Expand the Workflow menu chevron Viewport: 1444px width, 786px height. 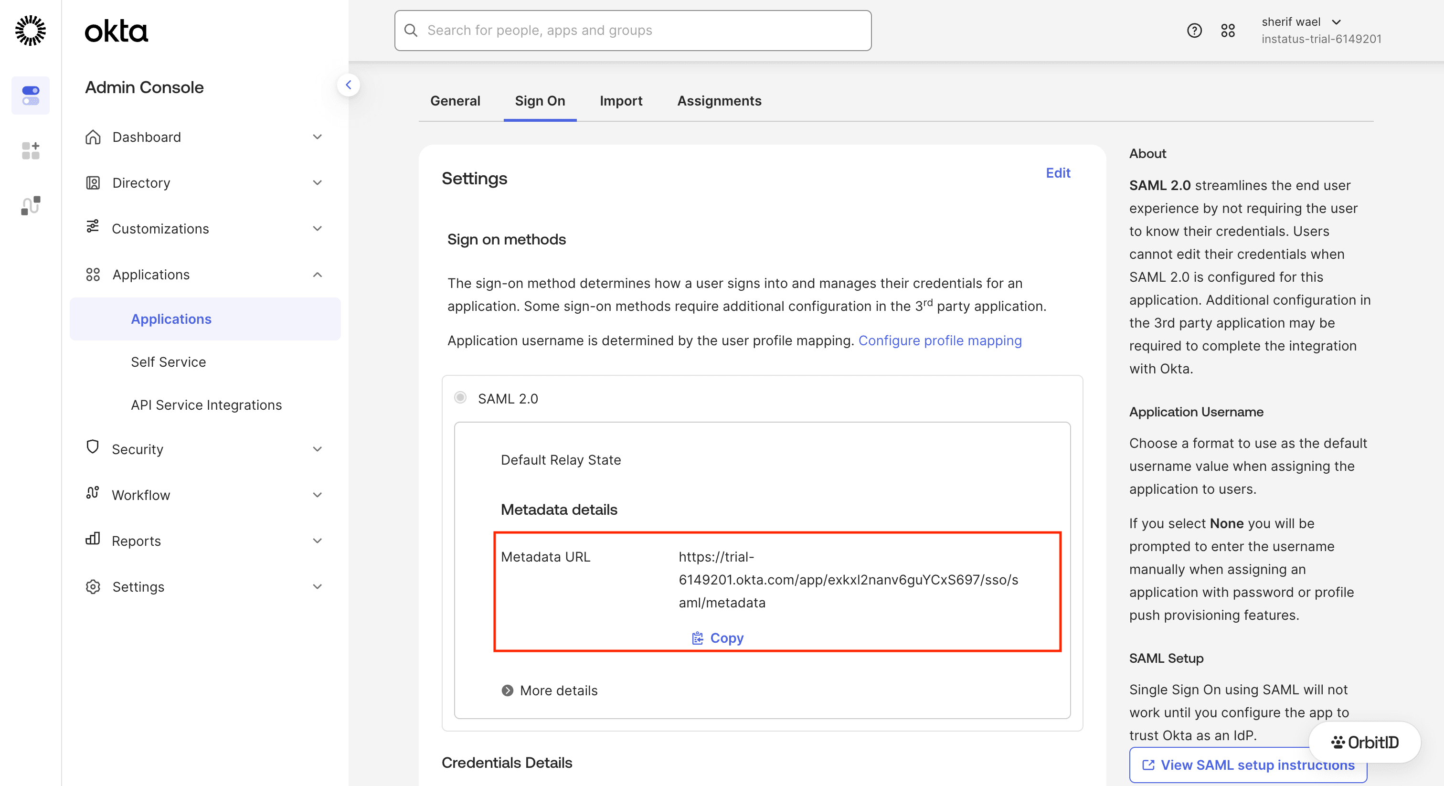(317, 495)
